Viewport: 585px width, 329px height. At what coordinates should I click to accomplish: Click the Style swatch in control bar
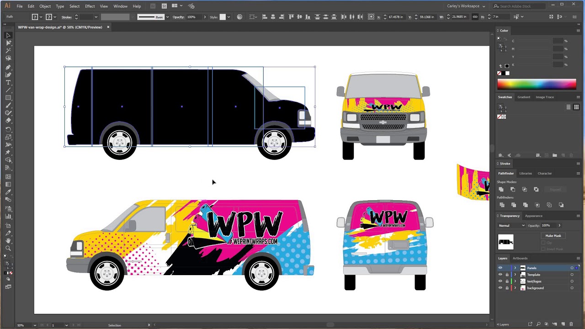pos(223,17)
